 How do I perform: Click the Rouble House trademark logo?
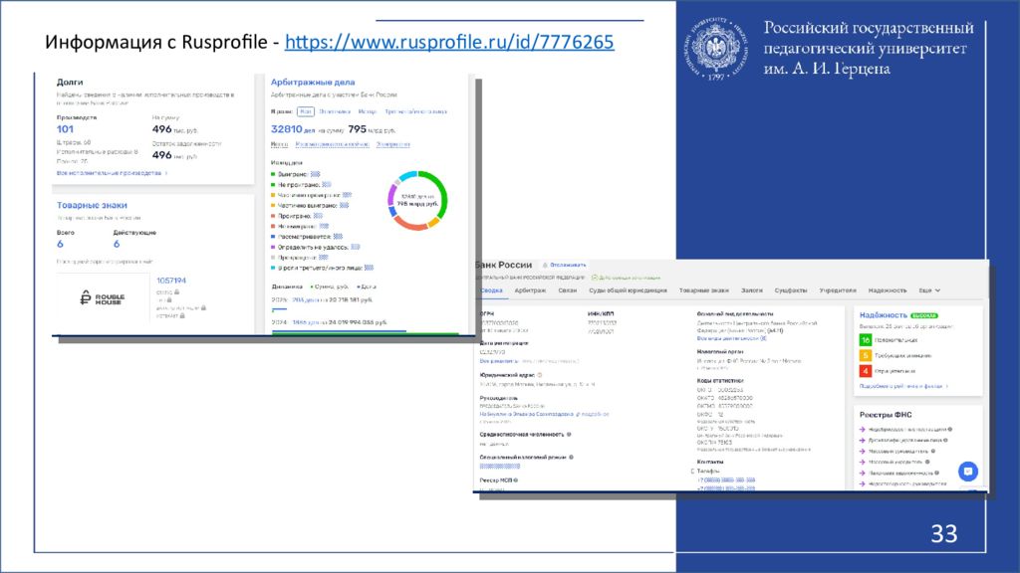tap(103, 298)
